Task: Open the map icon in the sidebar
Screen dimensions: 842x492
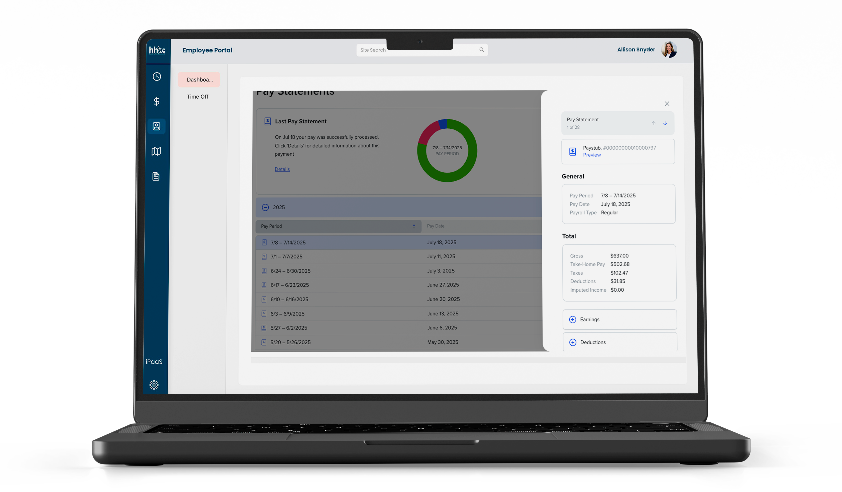Action: click(156, 151)
